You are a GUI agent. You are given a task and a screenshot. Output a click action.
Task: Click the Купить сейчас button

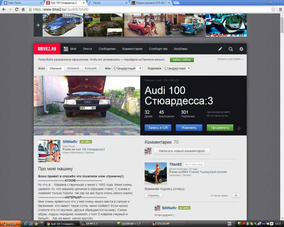[182, 60]
